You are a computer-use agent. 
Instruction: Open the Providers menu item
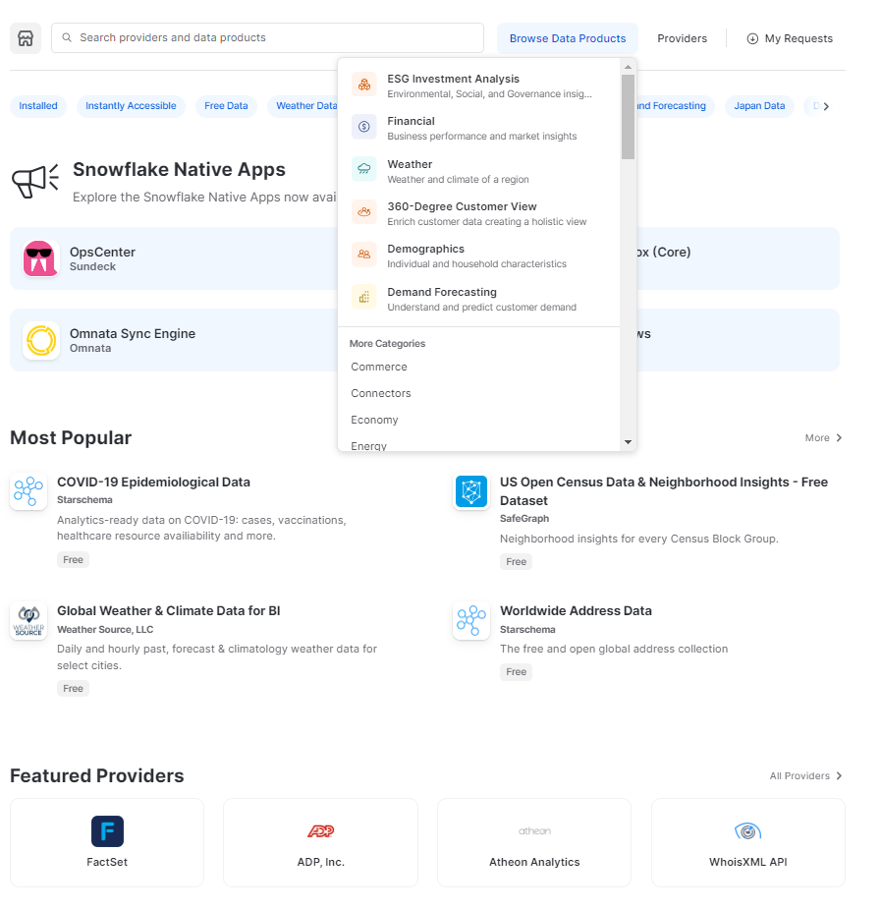point(682,38)
